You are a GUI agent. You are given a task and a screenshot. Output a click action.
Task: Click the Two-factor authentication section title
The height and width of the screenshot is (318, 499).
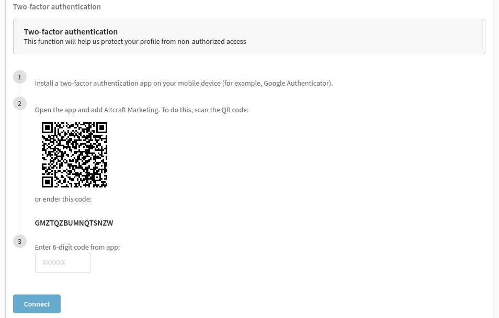coord(57,7)
